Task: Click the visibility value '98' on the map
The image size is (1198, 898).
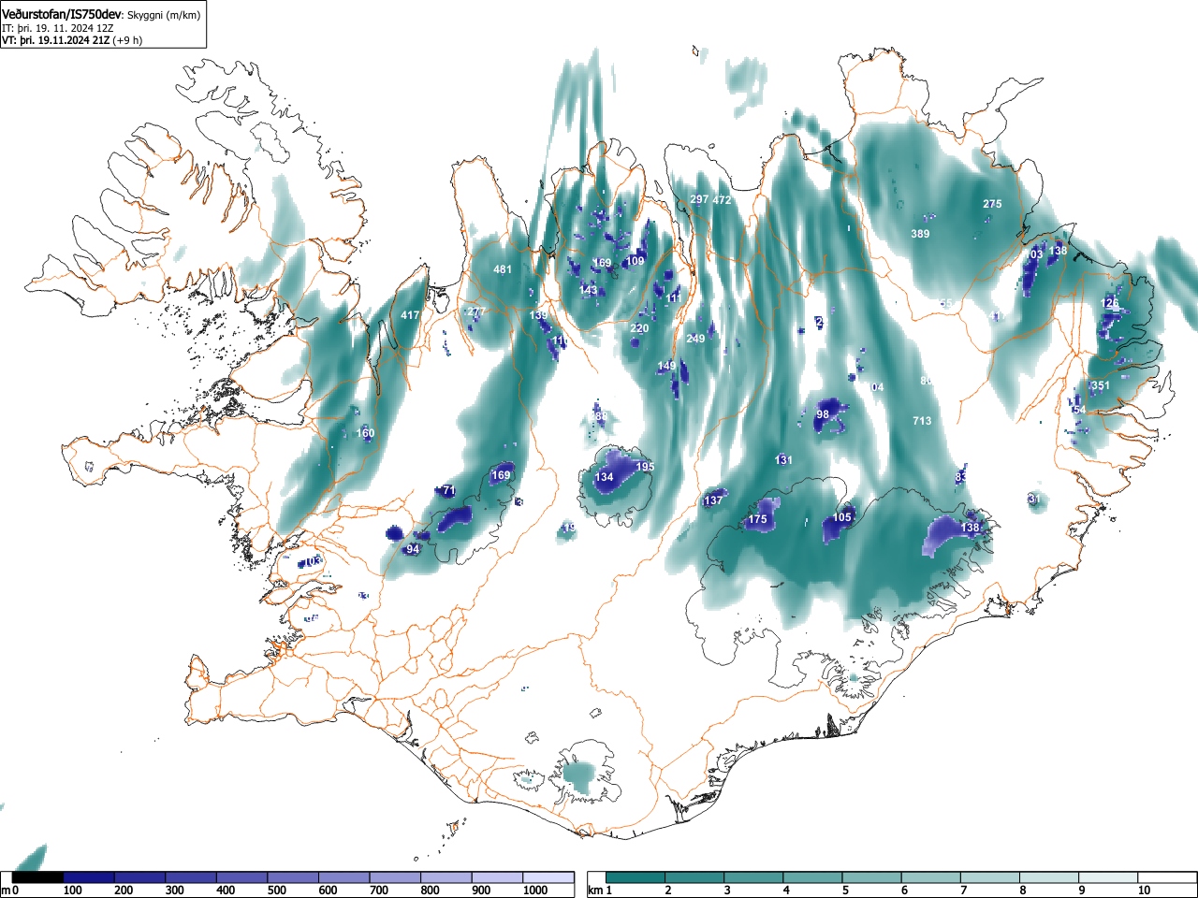Action: [823, 414]
